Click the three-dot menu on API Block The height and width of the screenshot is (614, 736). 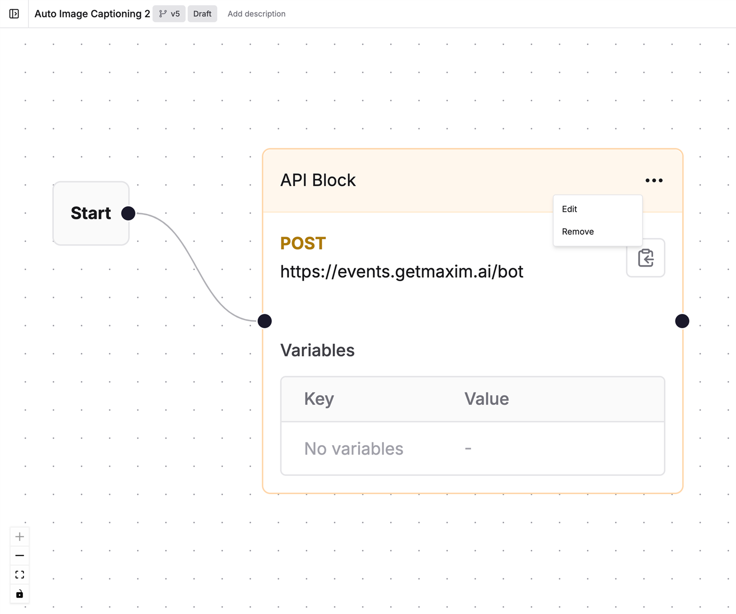click(653, 180)
